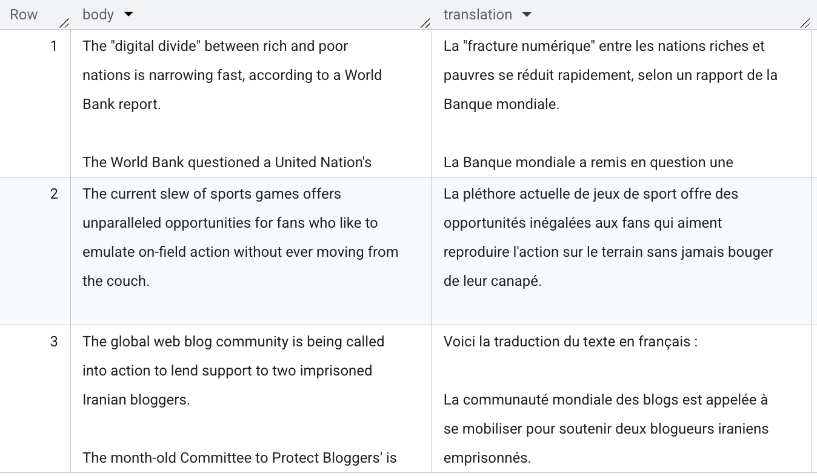Click the "La Banque mondiale a remis" line

point(588,162)
